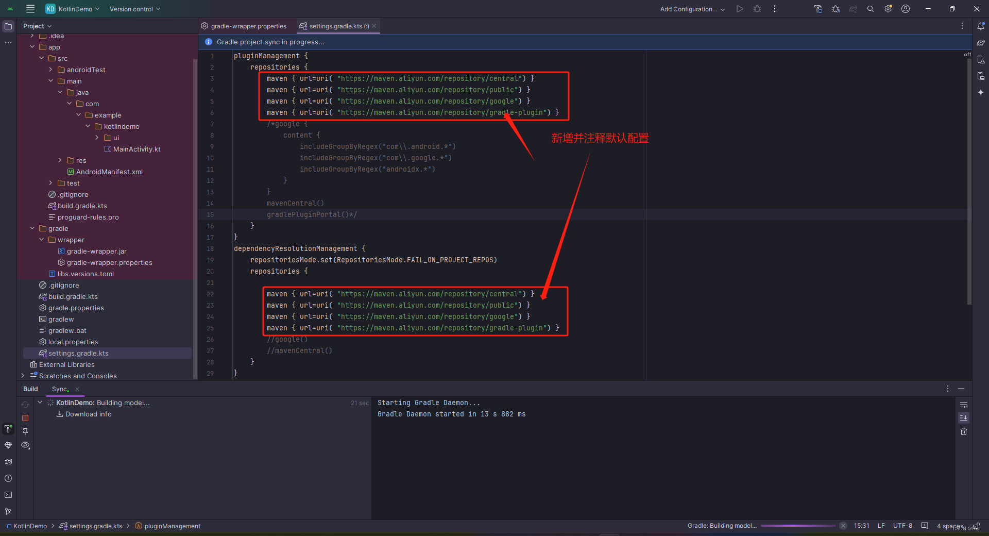Viewport: 989px width, 536px height.
Task: Change UTF-8 file encoding in status bar
Action: (902, 526)
